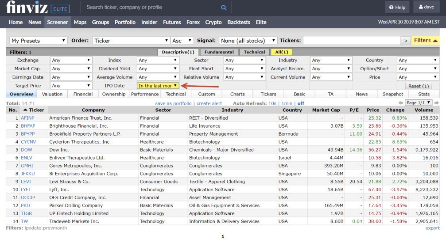Screen dimensions: 446x243
Task: Switch to Descriptive(1) filters tab
Action: (x=178, y=52)
